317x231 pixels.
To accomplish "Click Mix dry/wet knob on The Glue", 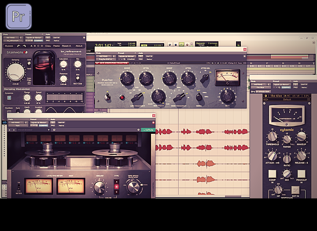I will point(287,174).
